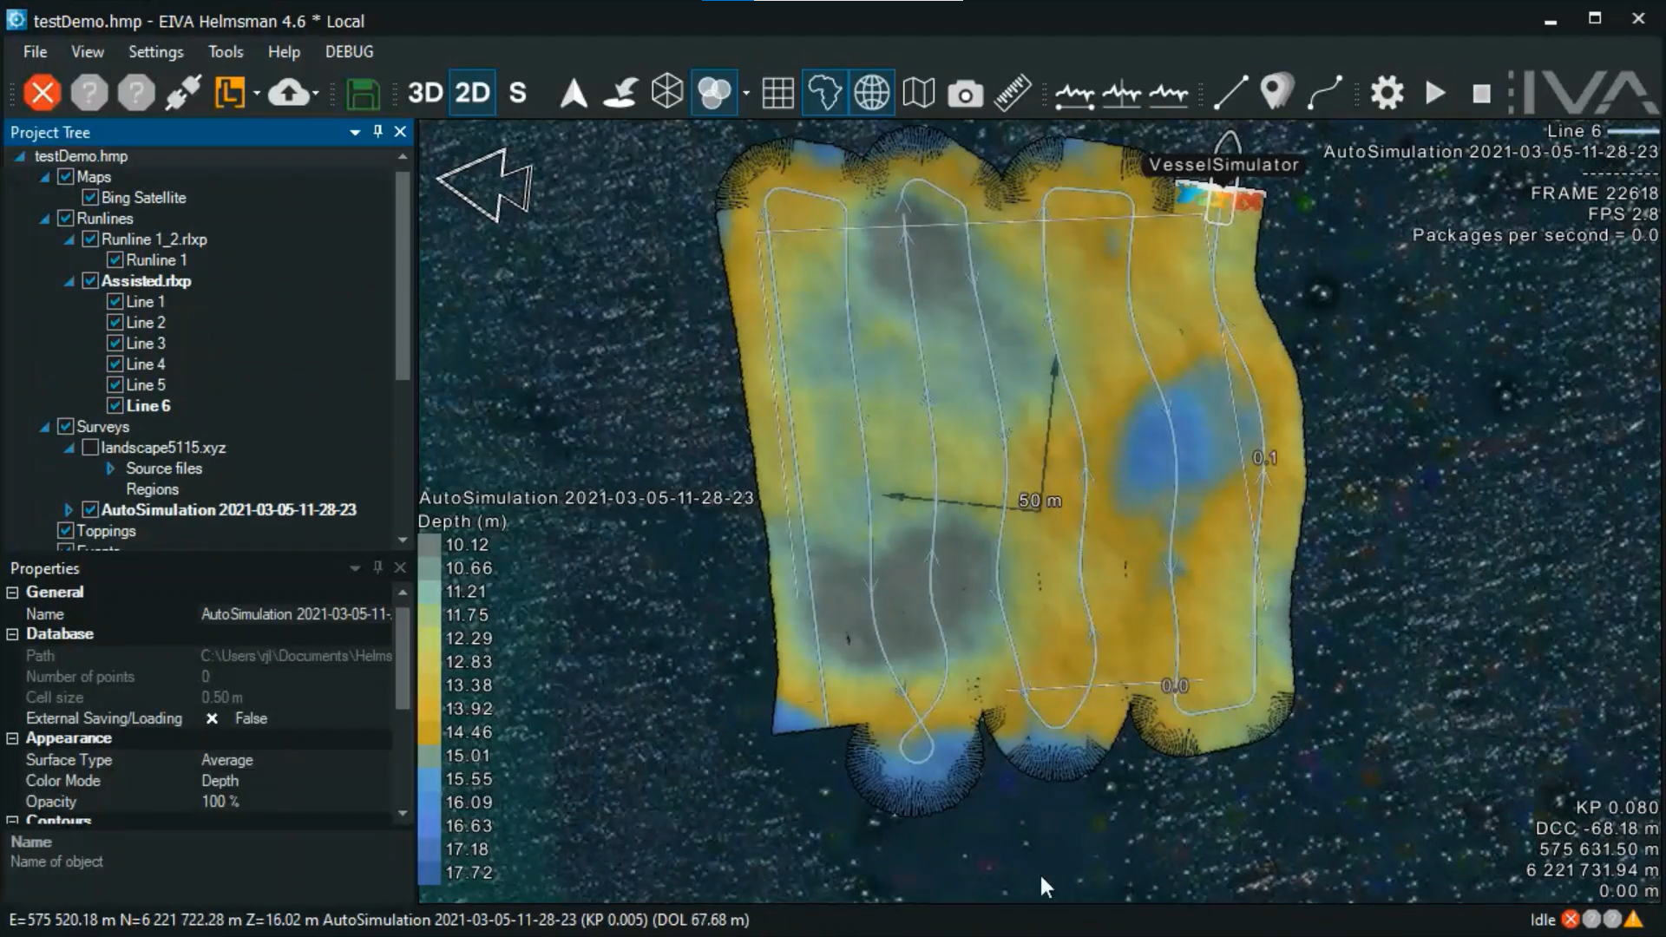Select the vessel heading/north arrow tool
This screenshot has width=1666, height=937.
coord(573,93)
